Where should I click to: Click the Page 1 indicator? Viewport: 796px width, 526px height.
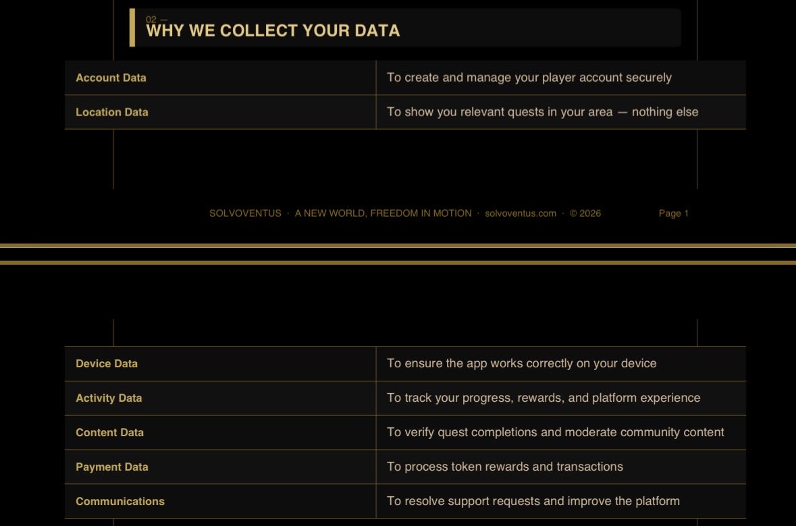[674, 213]
